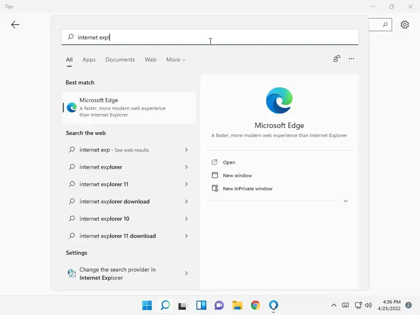Click the network tray icon
420x315 pixels.
click(x=358, y=305)
